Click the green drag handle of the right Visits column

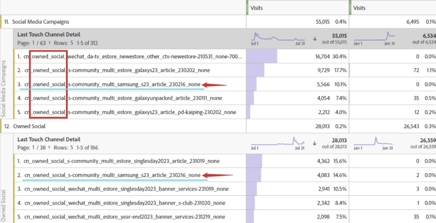coord(350,8)
